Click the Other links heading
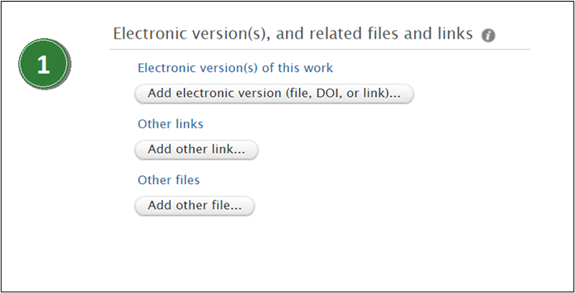The width and height of the screenshot is (575, 293). pos(170,124)
